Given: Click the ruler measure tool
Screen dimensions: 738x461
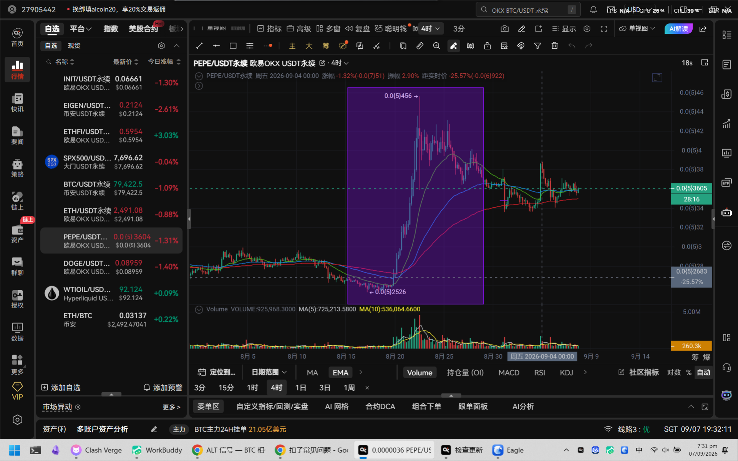Looking at the screenshot, I should (420, 46).
